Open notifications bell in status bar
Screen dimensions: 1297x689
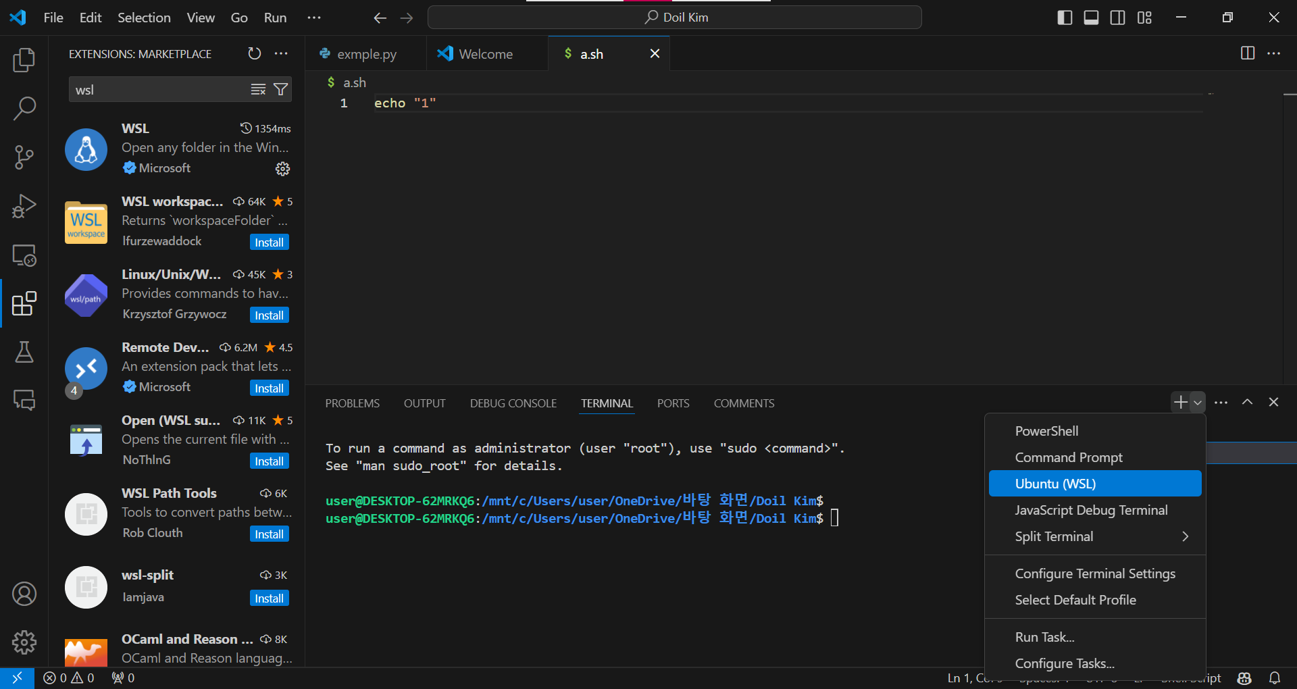pos(1275,678)
